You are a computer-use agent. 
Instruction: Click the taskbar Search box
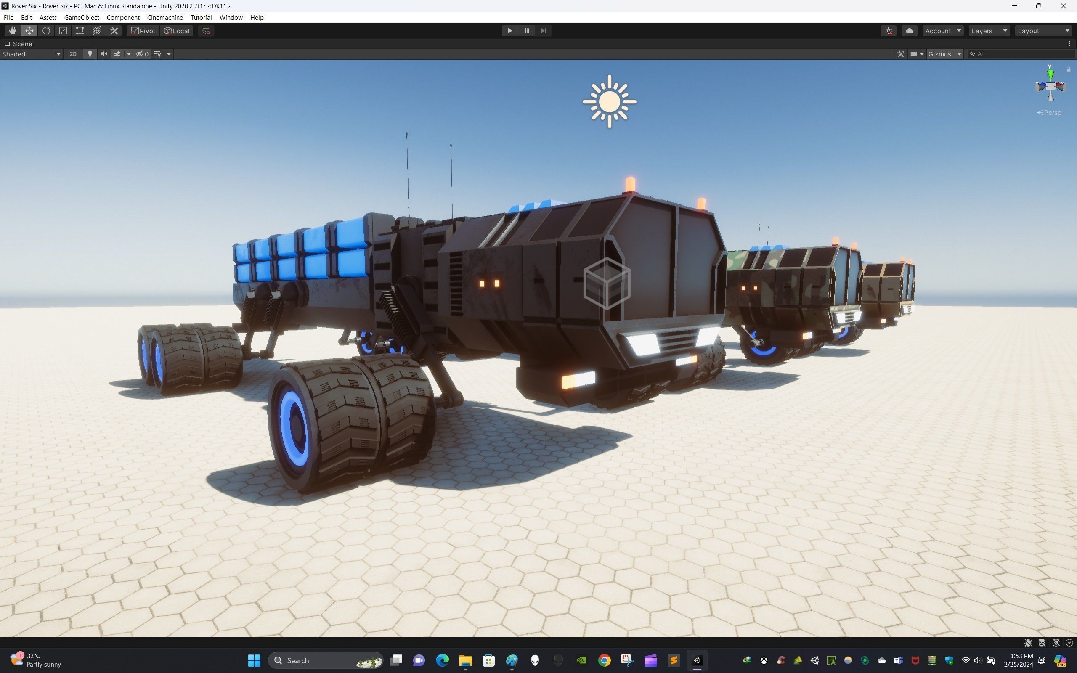(326, 660)
